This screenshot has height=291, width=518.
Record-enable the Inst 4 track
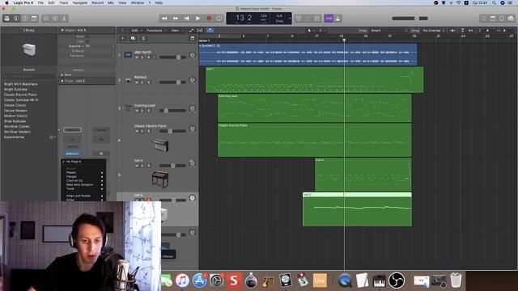coord(148,166)
